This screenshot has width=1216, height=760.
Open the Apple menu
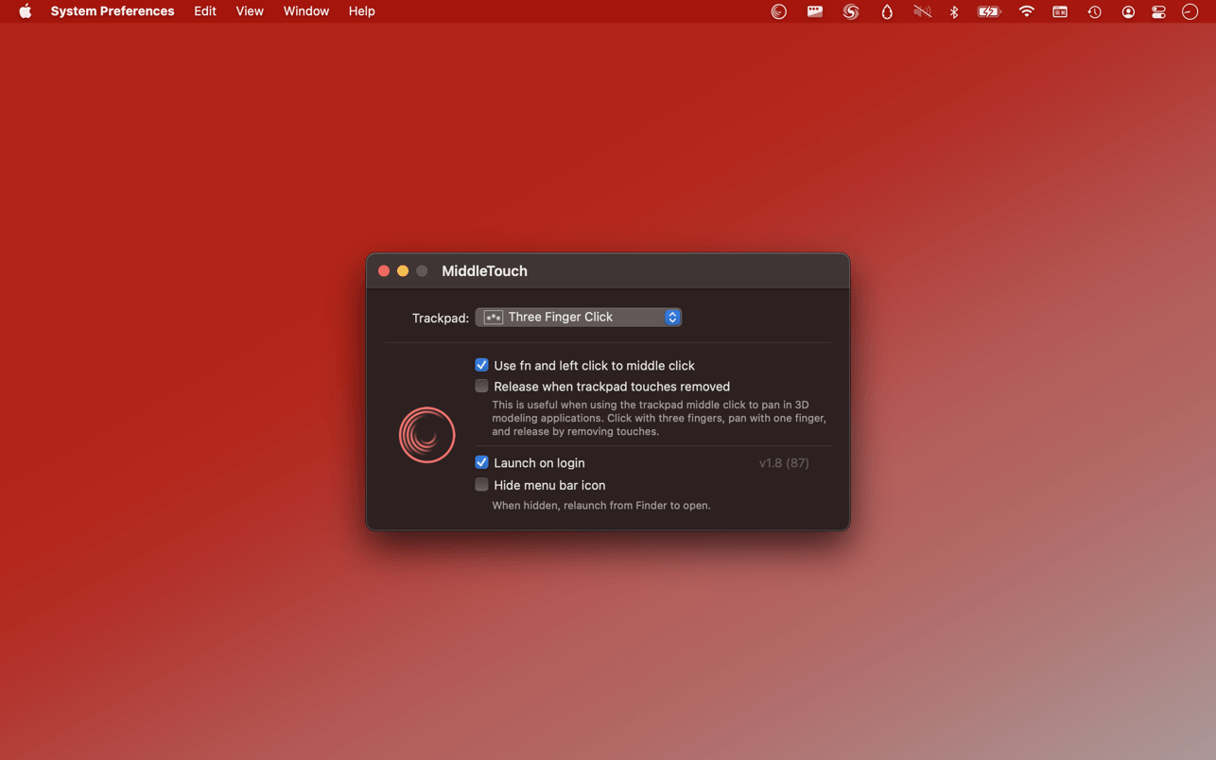tap(25, 11)
